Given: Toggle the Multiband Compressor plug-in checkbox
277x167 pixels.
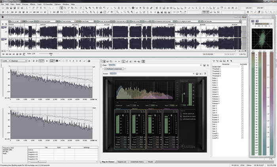Looking at the screenshot, I should coord(106,69).
